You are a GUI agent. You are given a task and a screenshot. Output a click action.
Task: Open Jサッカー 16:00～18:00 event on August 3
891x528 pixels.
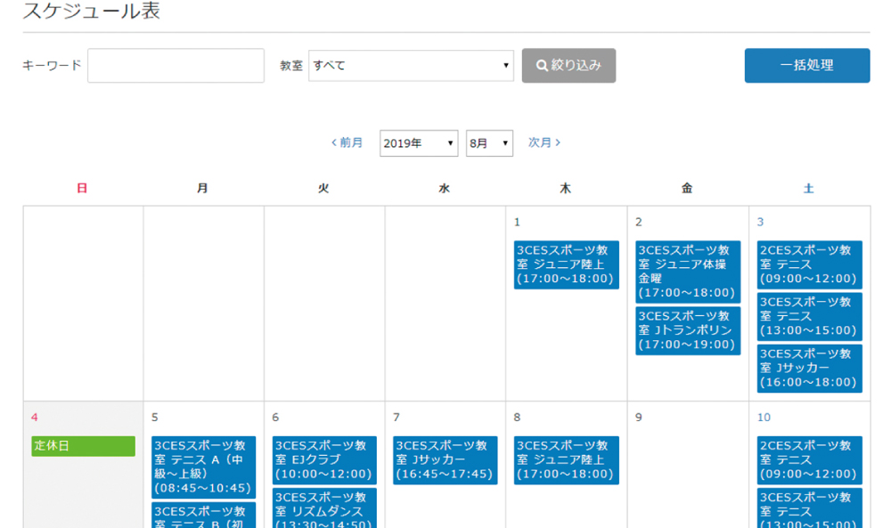(809, 368)
